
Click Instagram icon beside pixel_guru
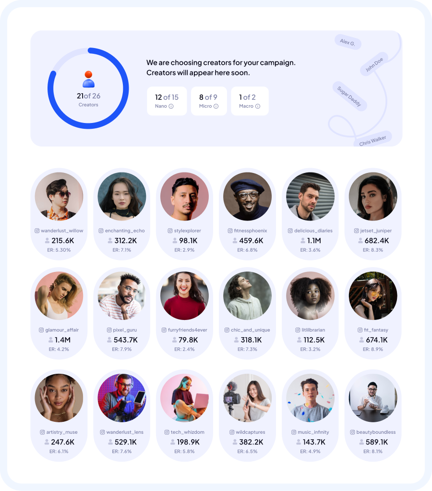coord(109,330)
